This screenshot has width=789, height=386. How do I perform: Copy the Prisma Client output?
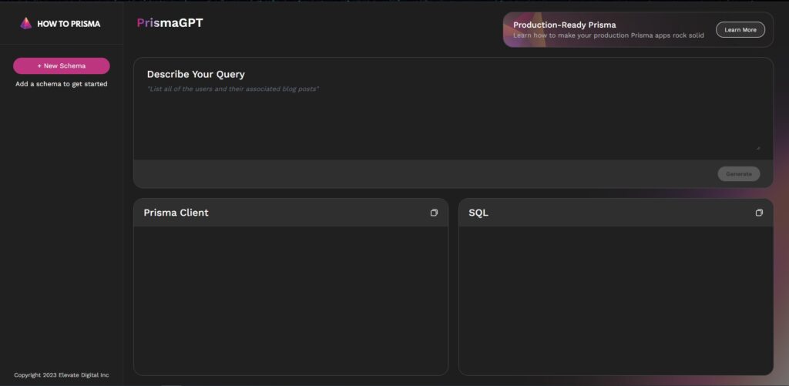[434, 213]
